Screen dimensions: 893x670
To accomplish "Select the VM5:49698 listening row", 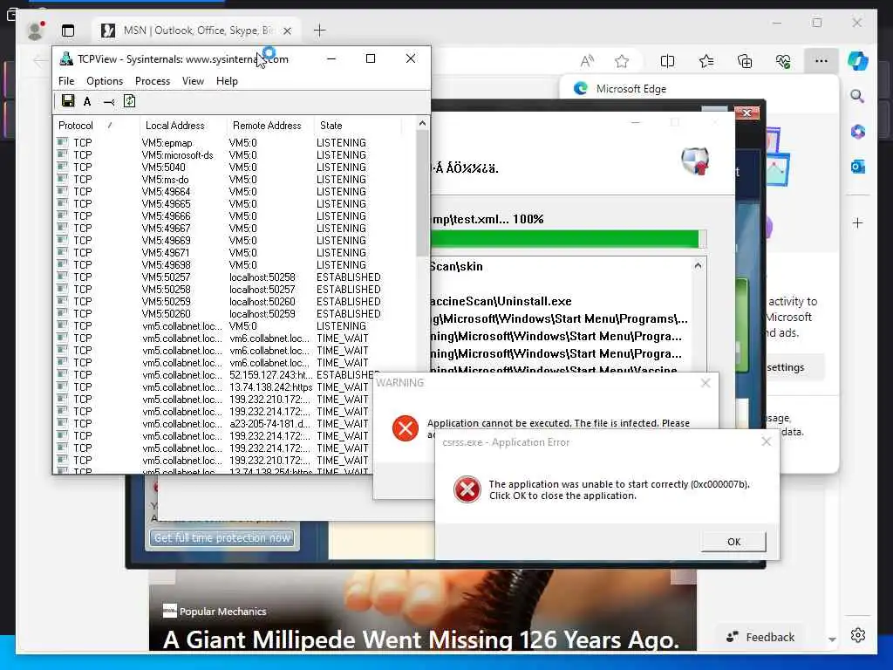I will [x=235, y=265].
